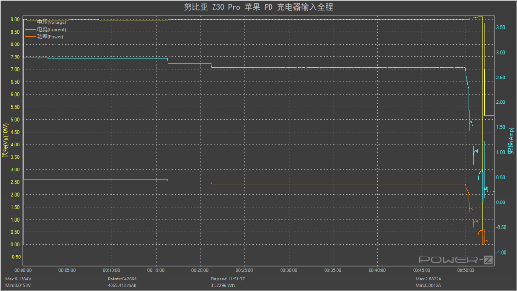The image size is (517, 291).
Task: Click the 0.00 left axis value
Action: tap(15, 245)
